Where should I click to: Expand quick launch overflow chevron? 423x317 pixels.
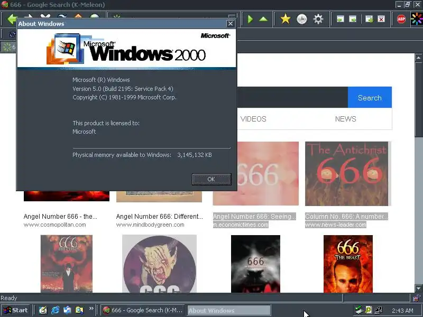coord(91,309)
